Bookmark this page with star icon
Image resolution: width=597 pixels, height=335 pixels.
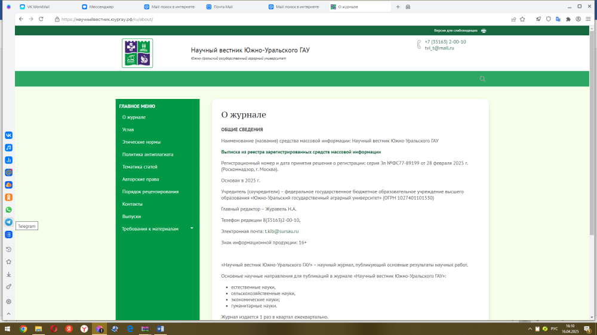[522, 19]
